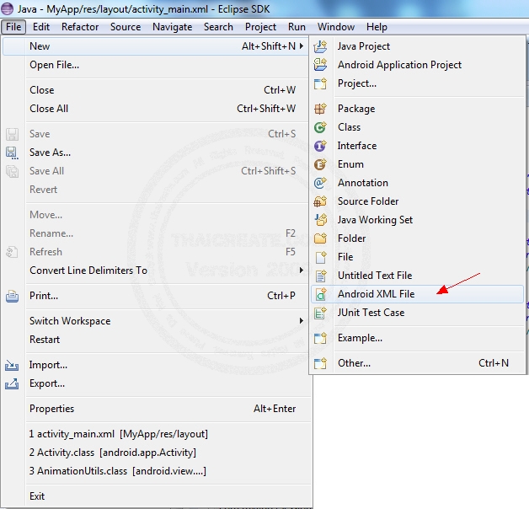The image size is (529, 509).
Task: Select JUnit Test Case entry
Action: 417,313
